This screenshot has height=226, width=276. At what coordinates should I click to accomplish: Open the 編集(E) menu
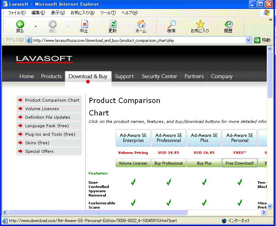click(38, 13)
